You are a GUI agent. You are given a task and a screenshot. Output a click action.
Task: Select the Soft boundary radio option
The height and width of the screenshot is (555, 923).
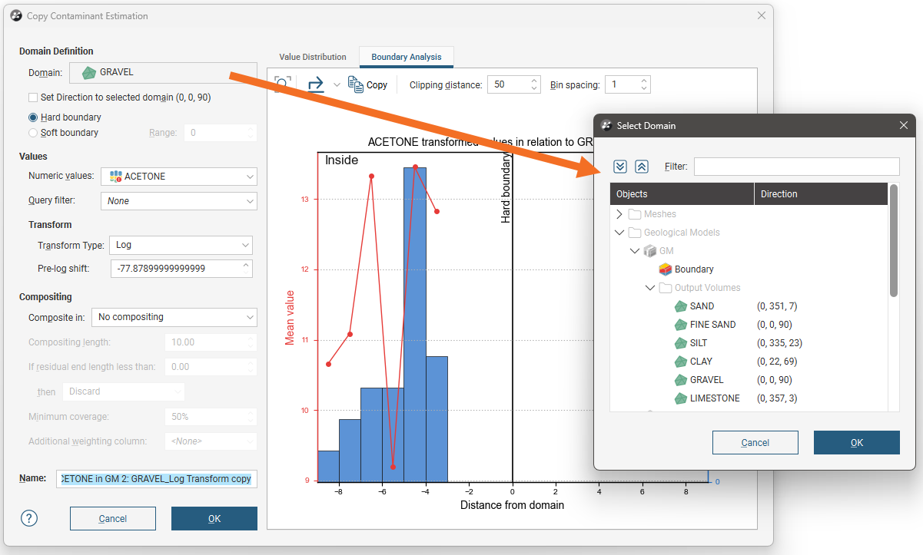[x=33, y=133]
